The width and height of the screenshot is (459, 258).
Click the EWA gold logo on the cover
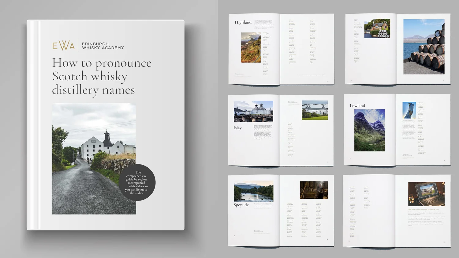click(x=63, y=46)
